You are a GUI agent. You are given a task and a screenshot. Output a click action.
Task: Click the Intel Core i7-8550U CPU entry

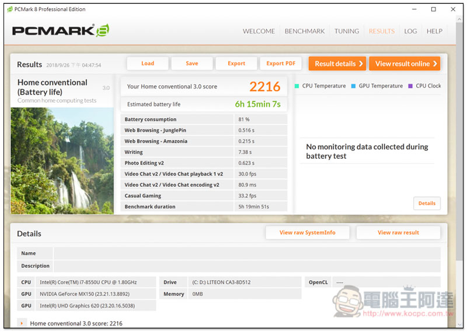96,282
